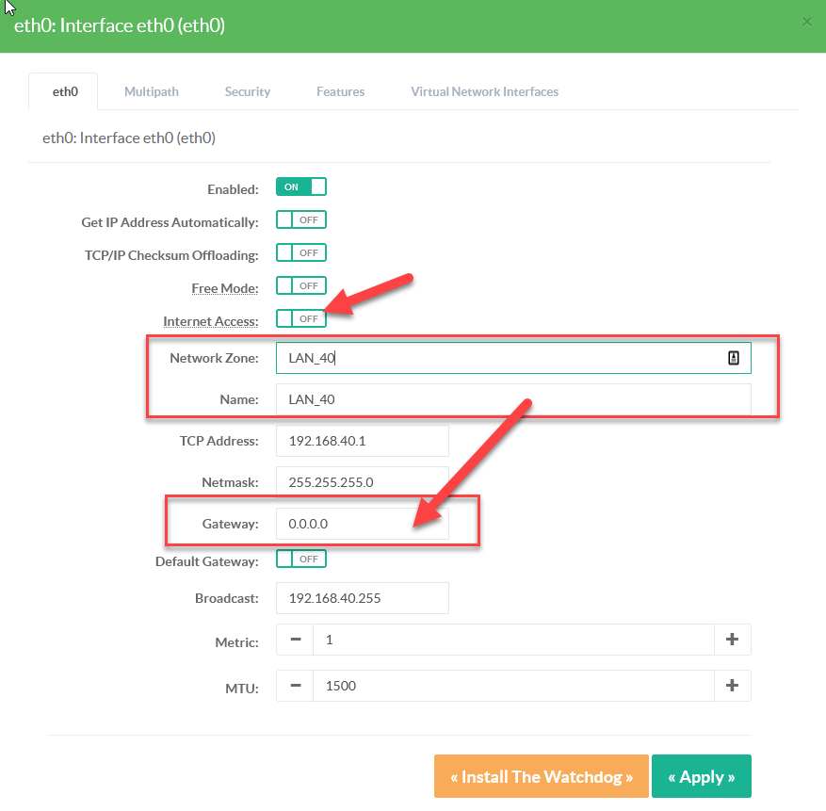Decrease MTU with the minus button

point(295,686)
